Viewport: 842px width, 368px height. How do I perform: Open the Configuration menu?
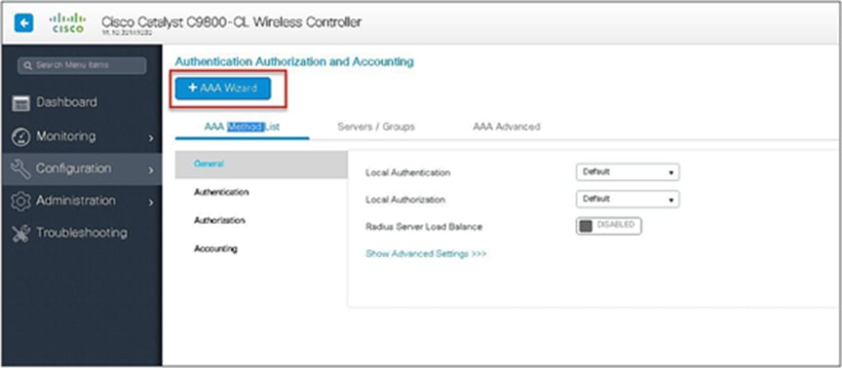(82, 168)
